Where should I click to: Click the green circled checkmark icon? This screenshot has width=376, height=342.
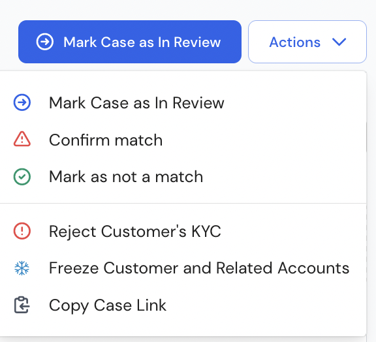click(22, 177)
